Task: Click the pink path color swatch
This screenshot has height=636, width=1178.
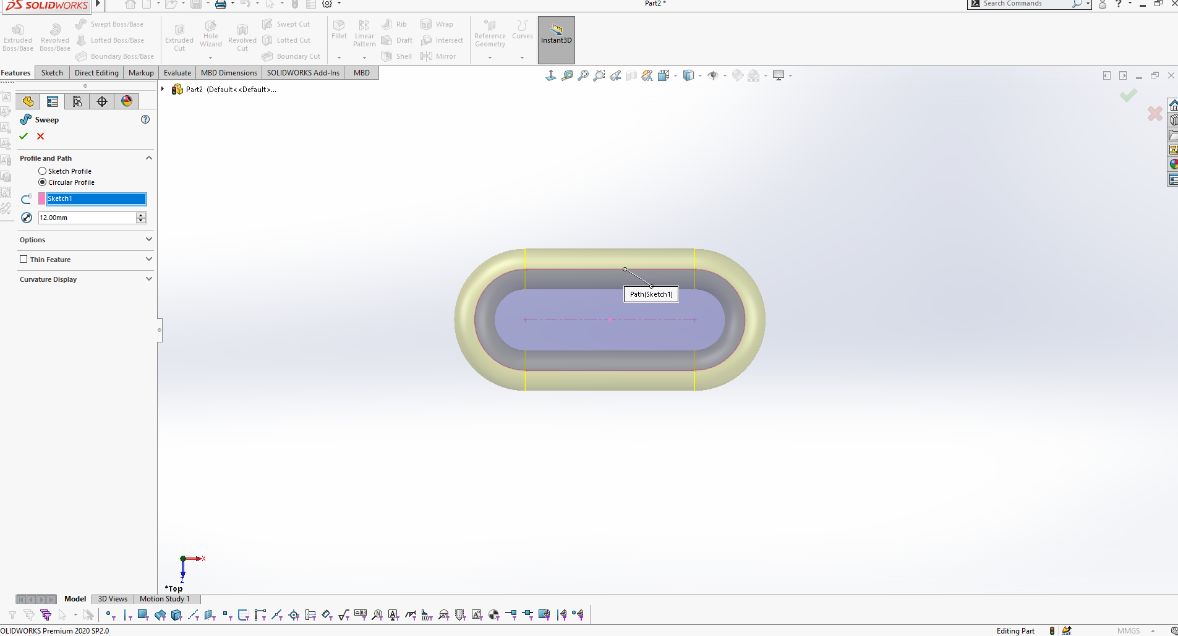Action: 42,198
